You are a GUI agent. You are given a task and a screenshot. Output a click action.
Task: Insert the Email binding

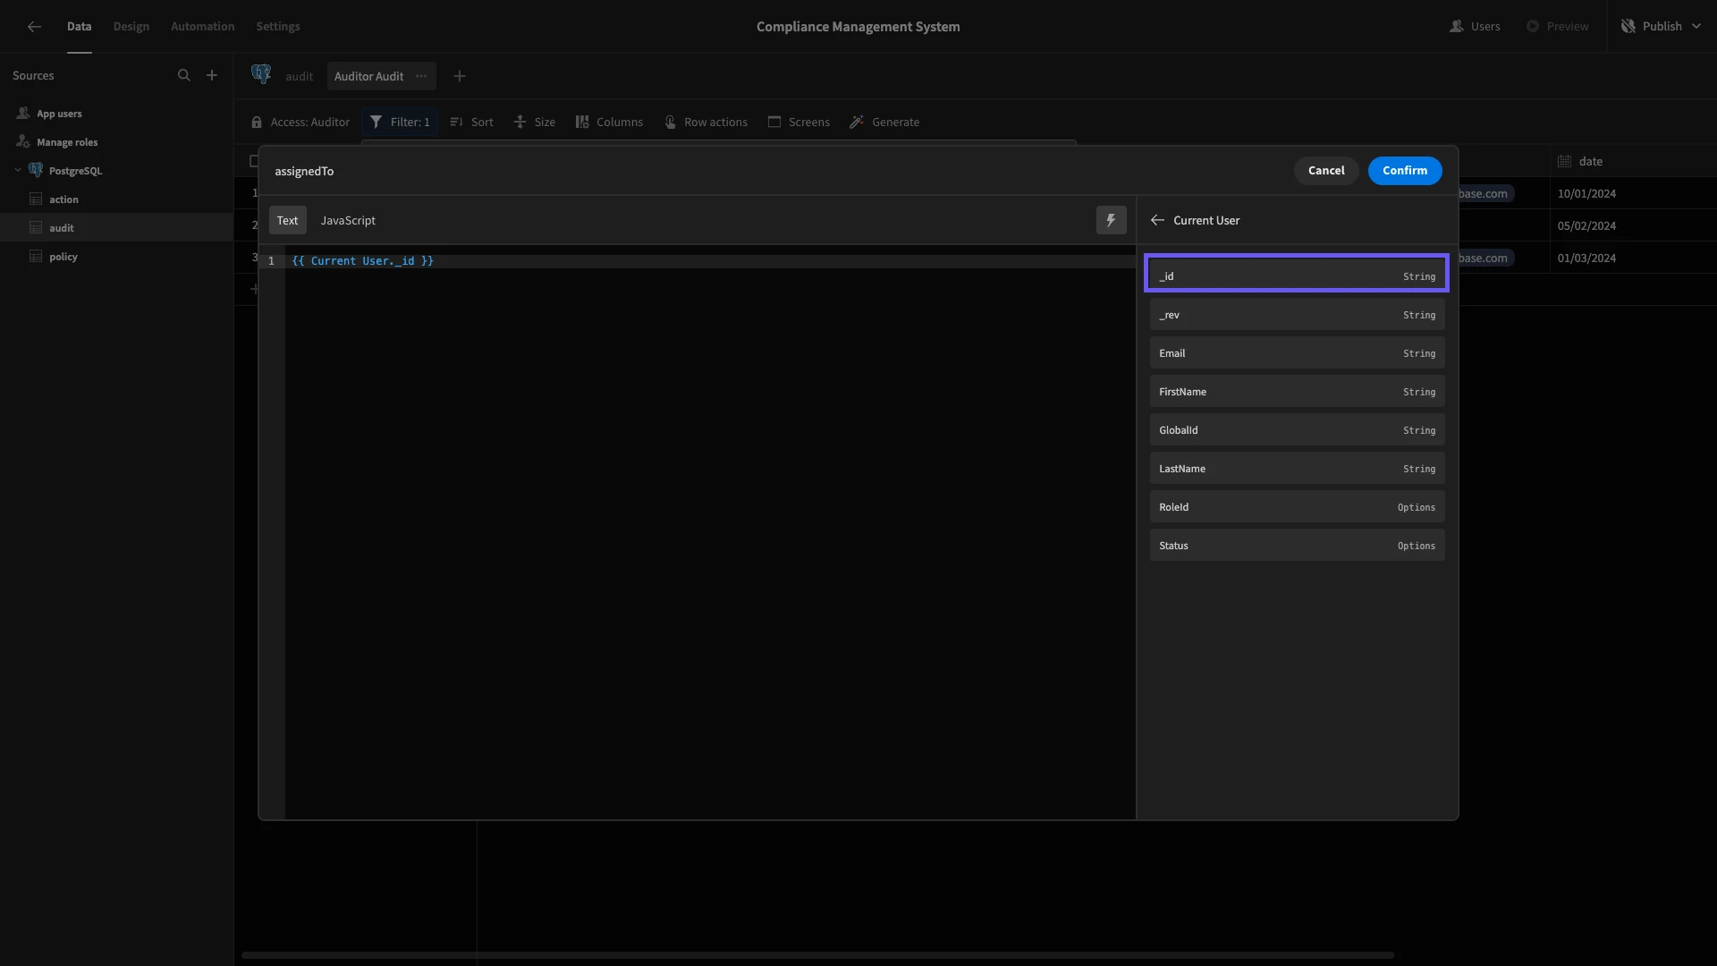coord(1297,353)
